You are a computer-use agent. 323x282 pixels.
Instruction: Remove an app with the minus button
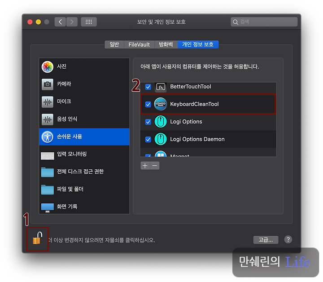pyautogui.click(x=155, y=166)
